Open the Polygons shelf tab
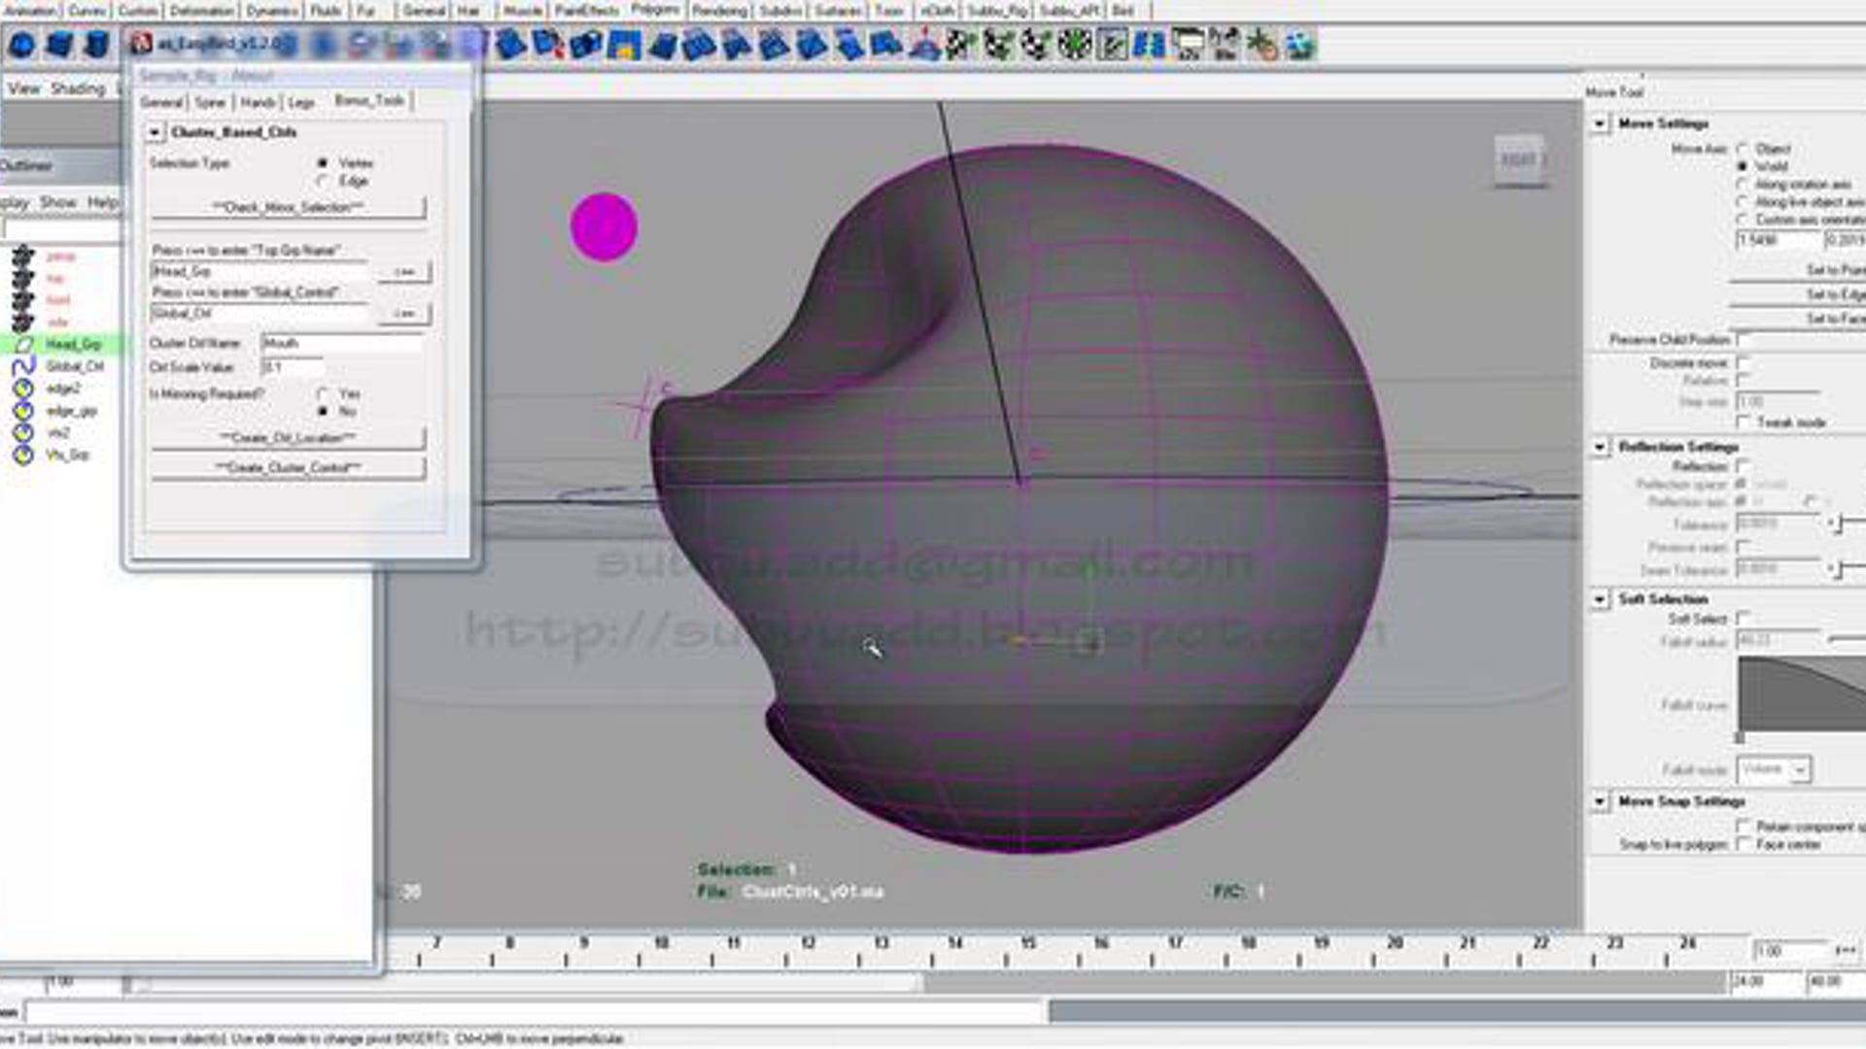This screenshot has height=1049, width=1866. click(655, 10)
